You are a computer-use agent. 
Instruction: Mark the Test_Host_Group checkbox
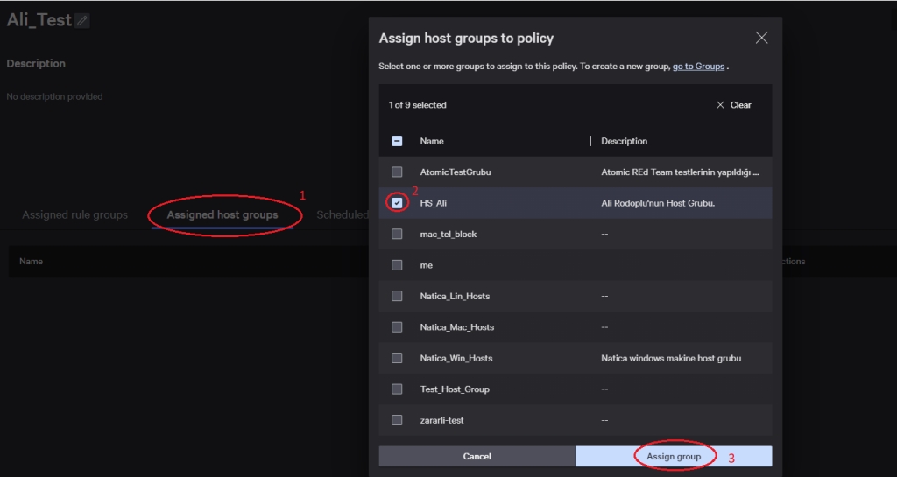click(397, 389)
